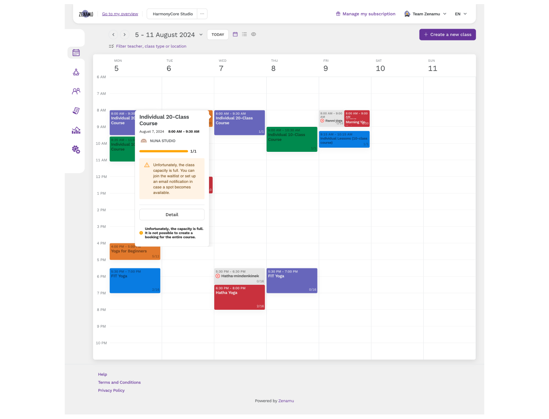This screenshot has height=419, width=549.
Task: Open the Hatha Yoga class on Wednesday
Action: 239,297
